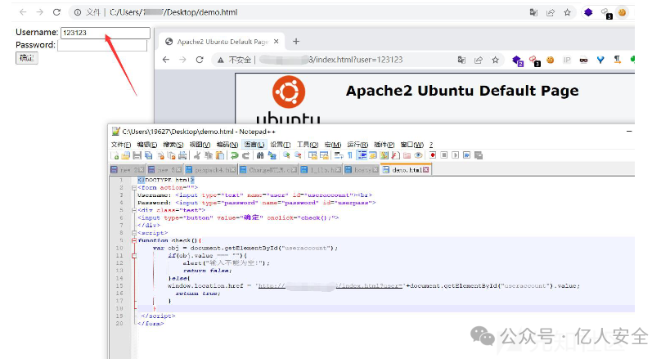Open the 插件(P) menu in Notepad++
670x363 pixels.
click(384, 145)
